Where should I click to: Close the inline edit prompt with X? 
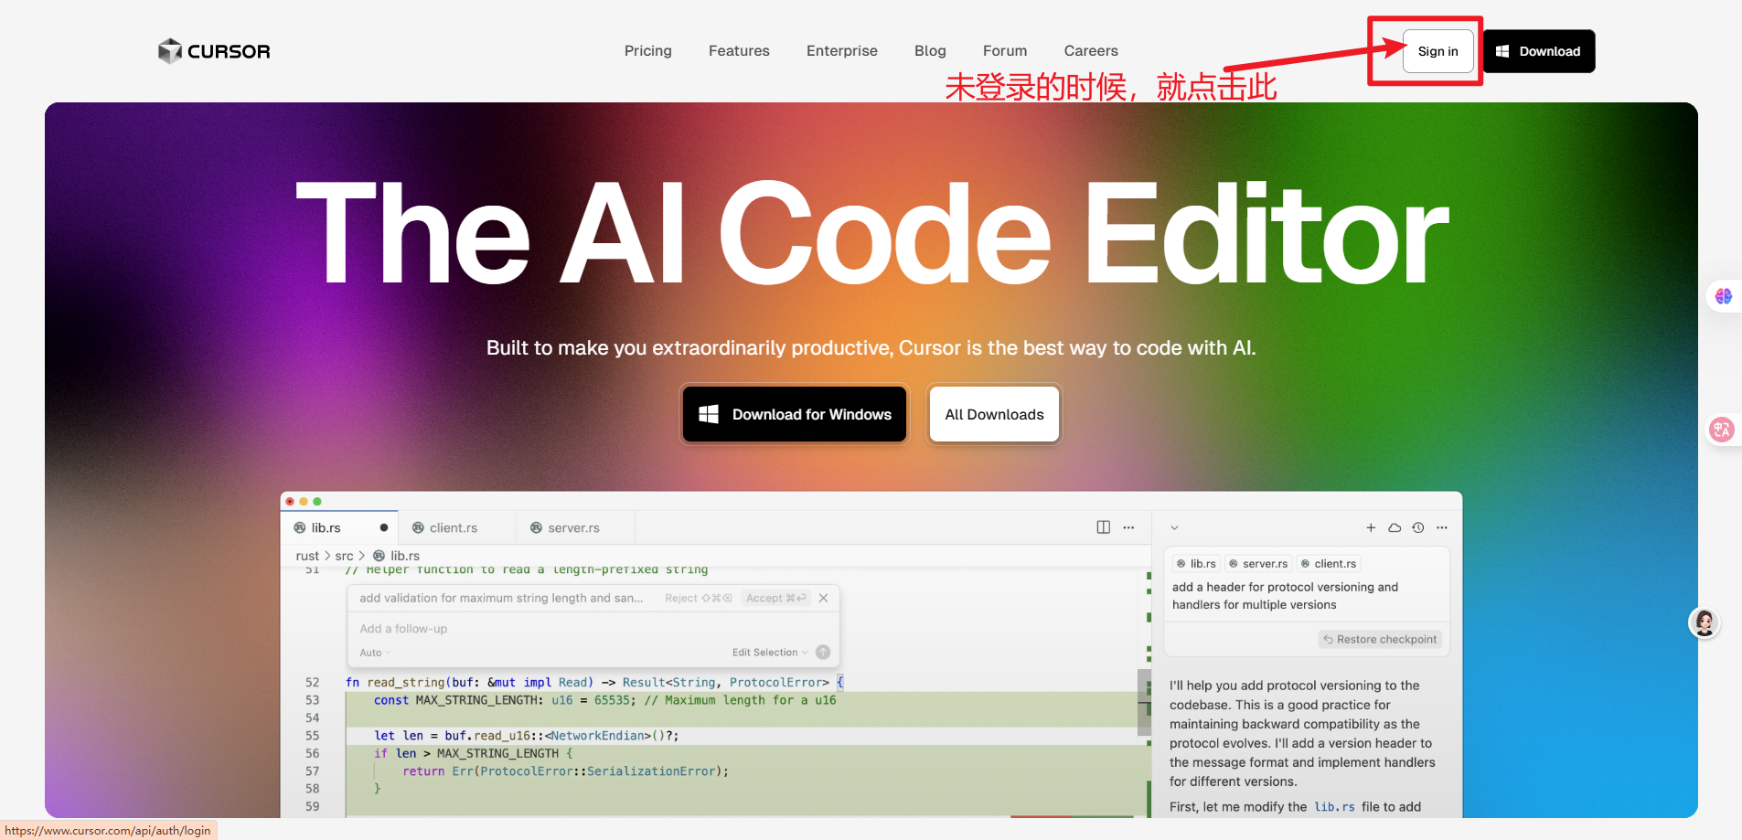824,598
